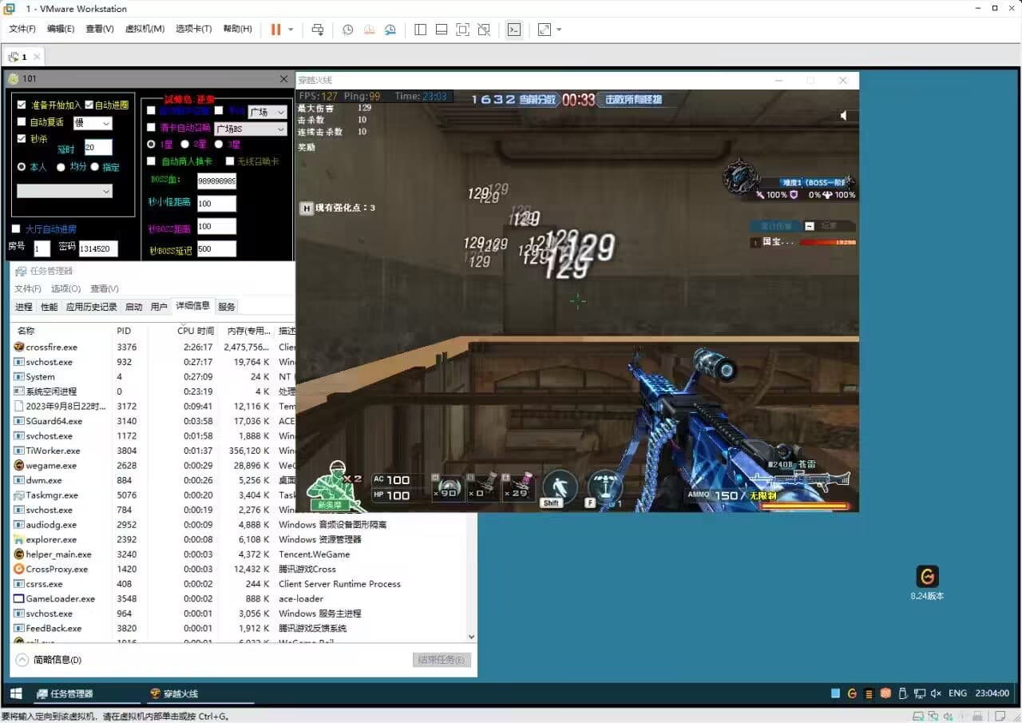Open the 文件(F) menu in VMware
Screen dimensions: 1022x723
tap(22, 29)
